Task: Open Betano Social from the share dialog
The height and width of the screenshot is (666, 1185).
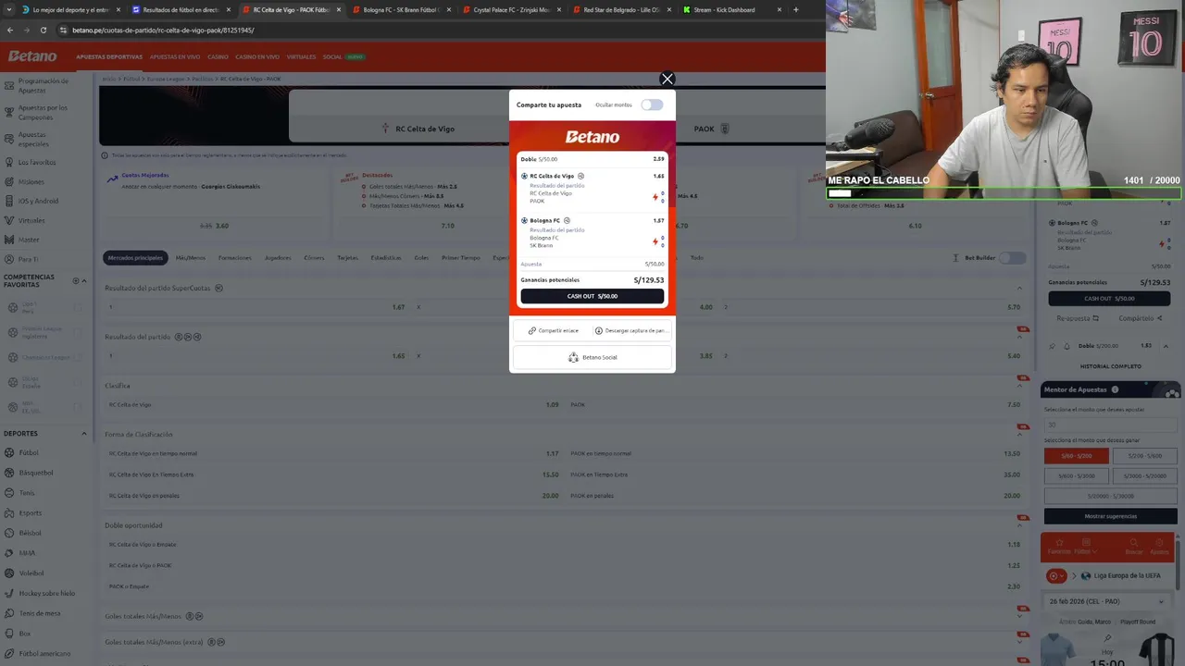Action: click(592, 357)
